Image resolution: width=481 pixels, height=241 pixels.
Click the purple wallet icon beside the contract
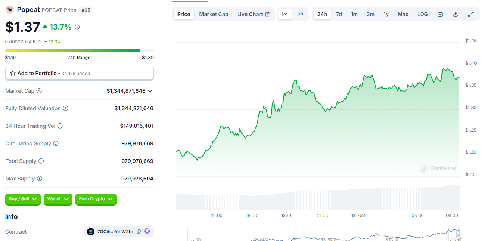click(147, 231)
